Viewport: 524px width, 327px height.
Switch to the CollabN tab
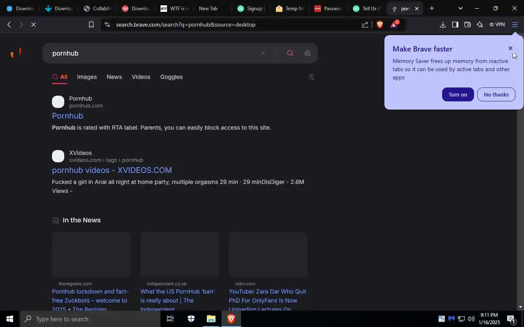click(x=97, y=8)
